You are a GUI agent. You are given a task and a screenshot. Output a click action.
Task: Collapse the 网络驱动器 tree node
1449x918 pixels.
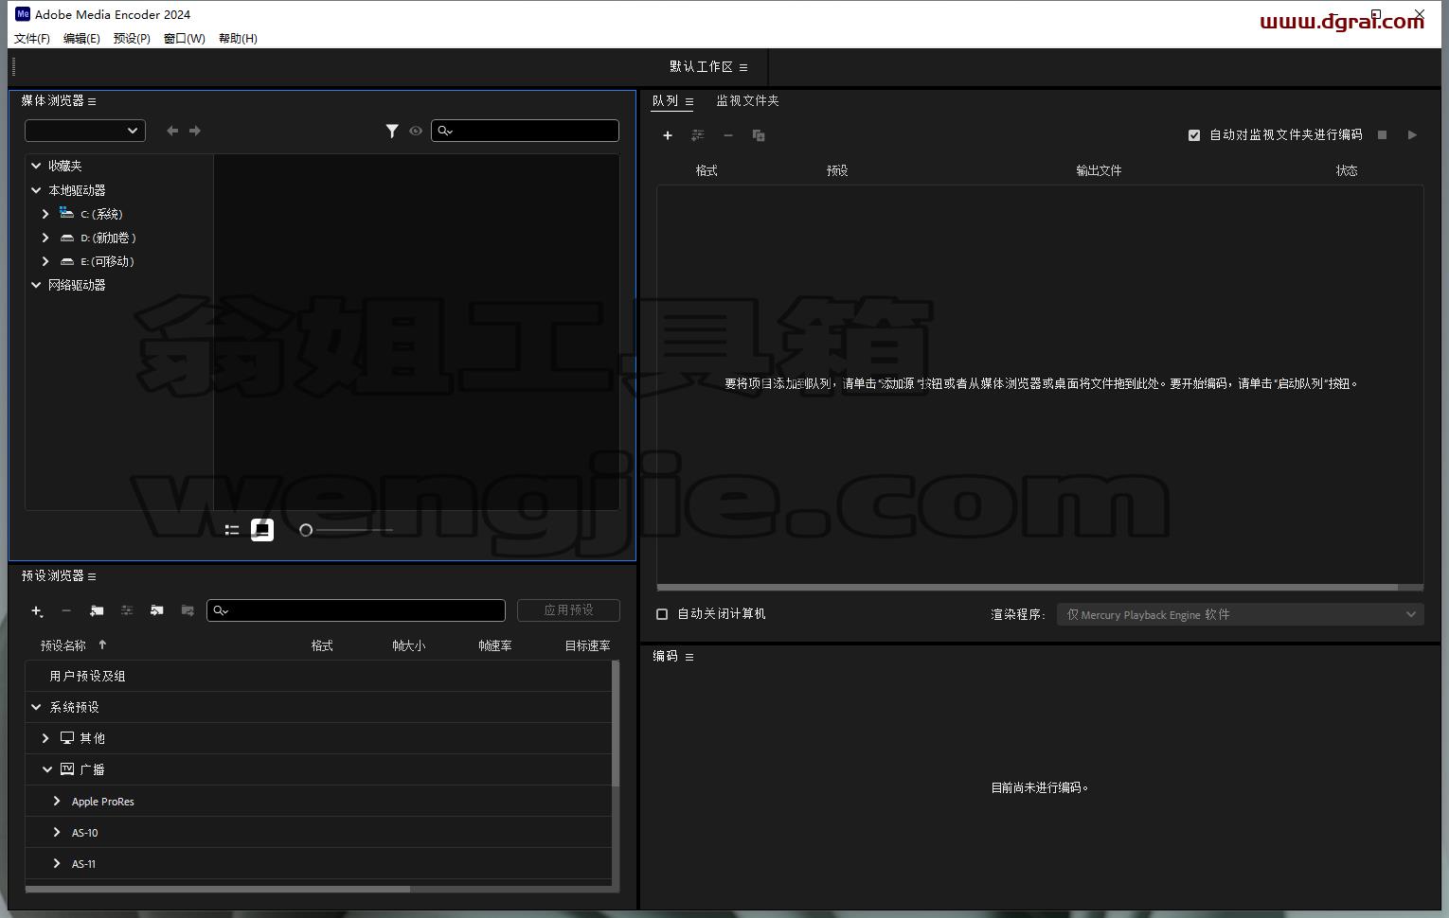click(36, 285)
